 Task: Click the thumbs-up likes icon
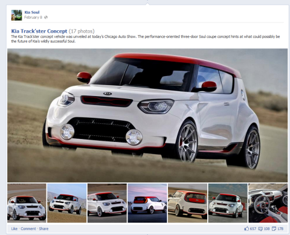(x=246, y=228)
